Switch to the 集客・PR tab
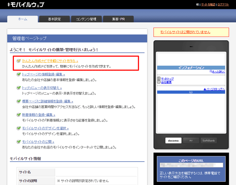Screen dimensions: 236x185 click(118, 19)
